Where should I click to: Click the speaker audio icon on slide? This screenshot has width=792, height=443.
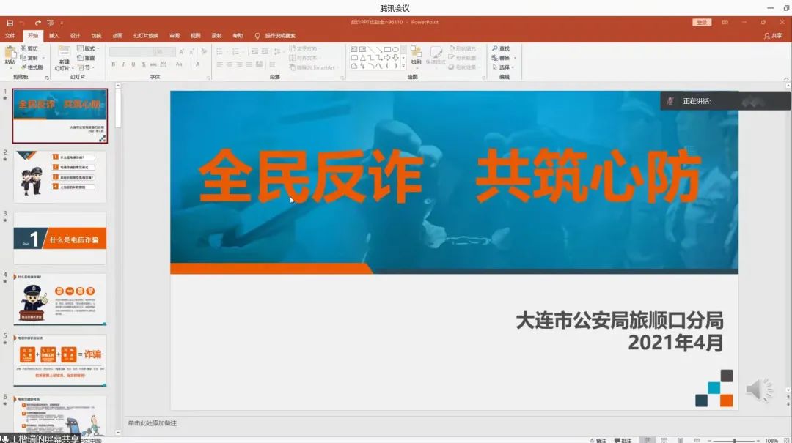[x=759, y=390]
